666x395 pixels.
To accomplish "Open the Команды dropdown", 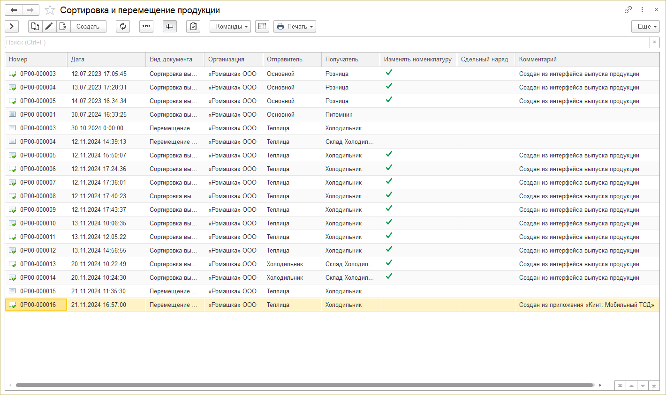I will [x=230, y=26].
